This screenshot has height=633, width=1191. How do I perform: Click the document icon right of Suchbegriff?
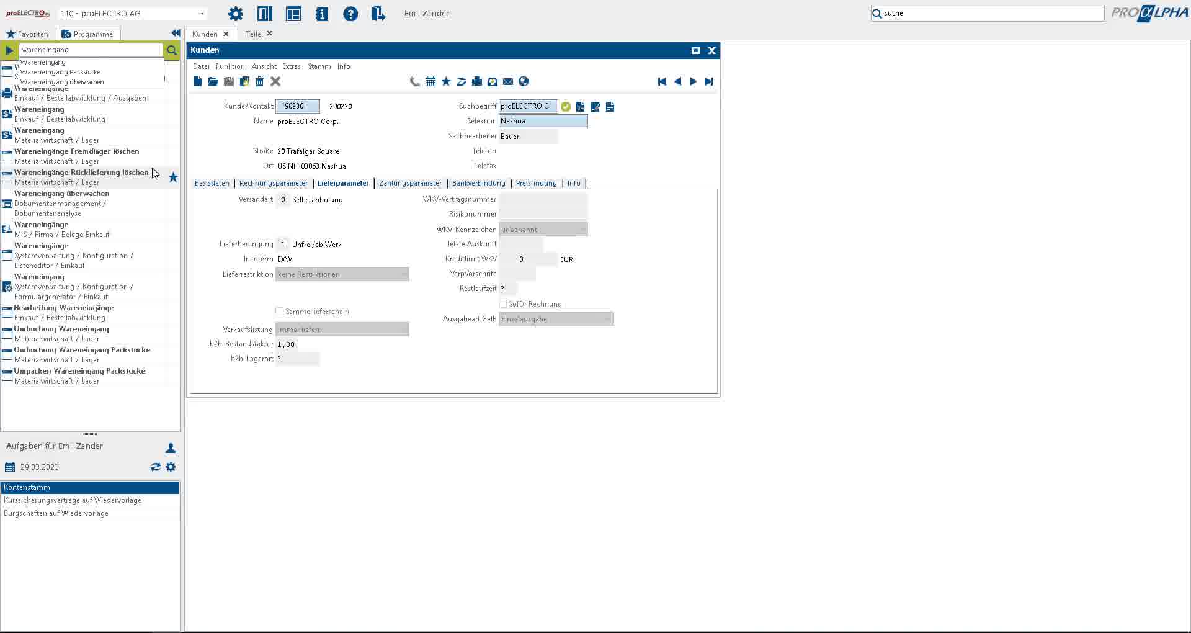coord(610,107)
